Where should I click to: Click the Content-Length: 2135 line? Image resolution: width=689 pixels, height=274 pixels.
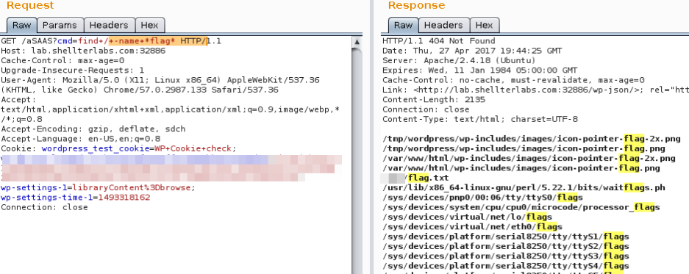[434, 100]
